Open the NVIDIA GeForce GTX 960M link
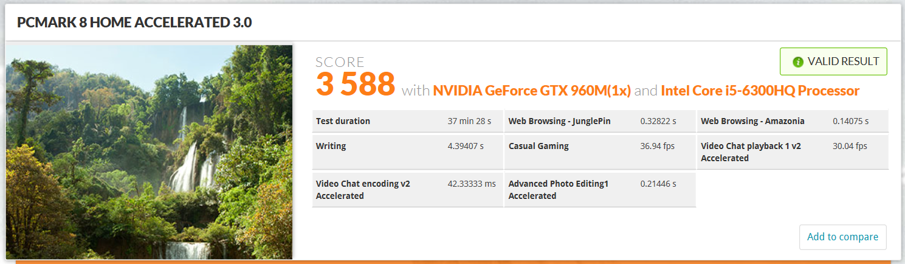Screen dimensions: 905x264 (532, 91)
